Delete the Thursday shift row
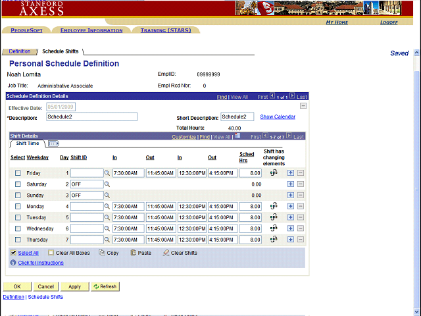The height and width of the screenshot is (316, 421). 301,240
